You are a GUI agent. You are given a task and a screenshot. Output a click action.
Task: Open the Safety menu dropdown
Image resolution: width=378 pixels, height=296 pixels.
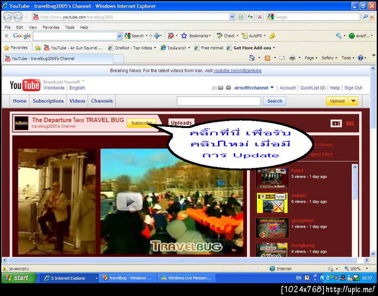(329, 58)
